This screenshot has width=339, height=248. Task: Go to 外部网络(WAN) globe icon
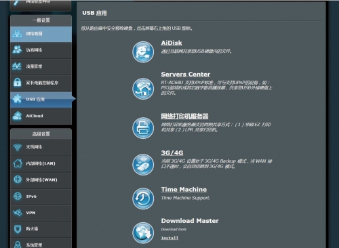18,180
